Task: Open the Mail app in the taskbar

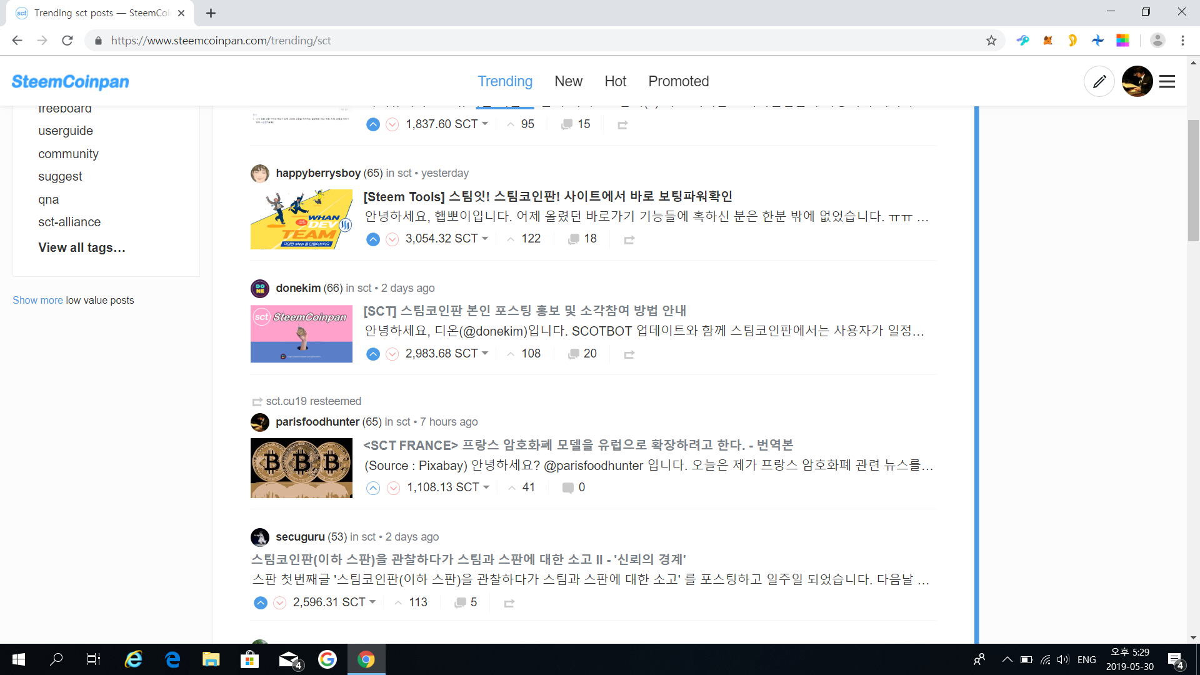Action: (x=289, y=659)
